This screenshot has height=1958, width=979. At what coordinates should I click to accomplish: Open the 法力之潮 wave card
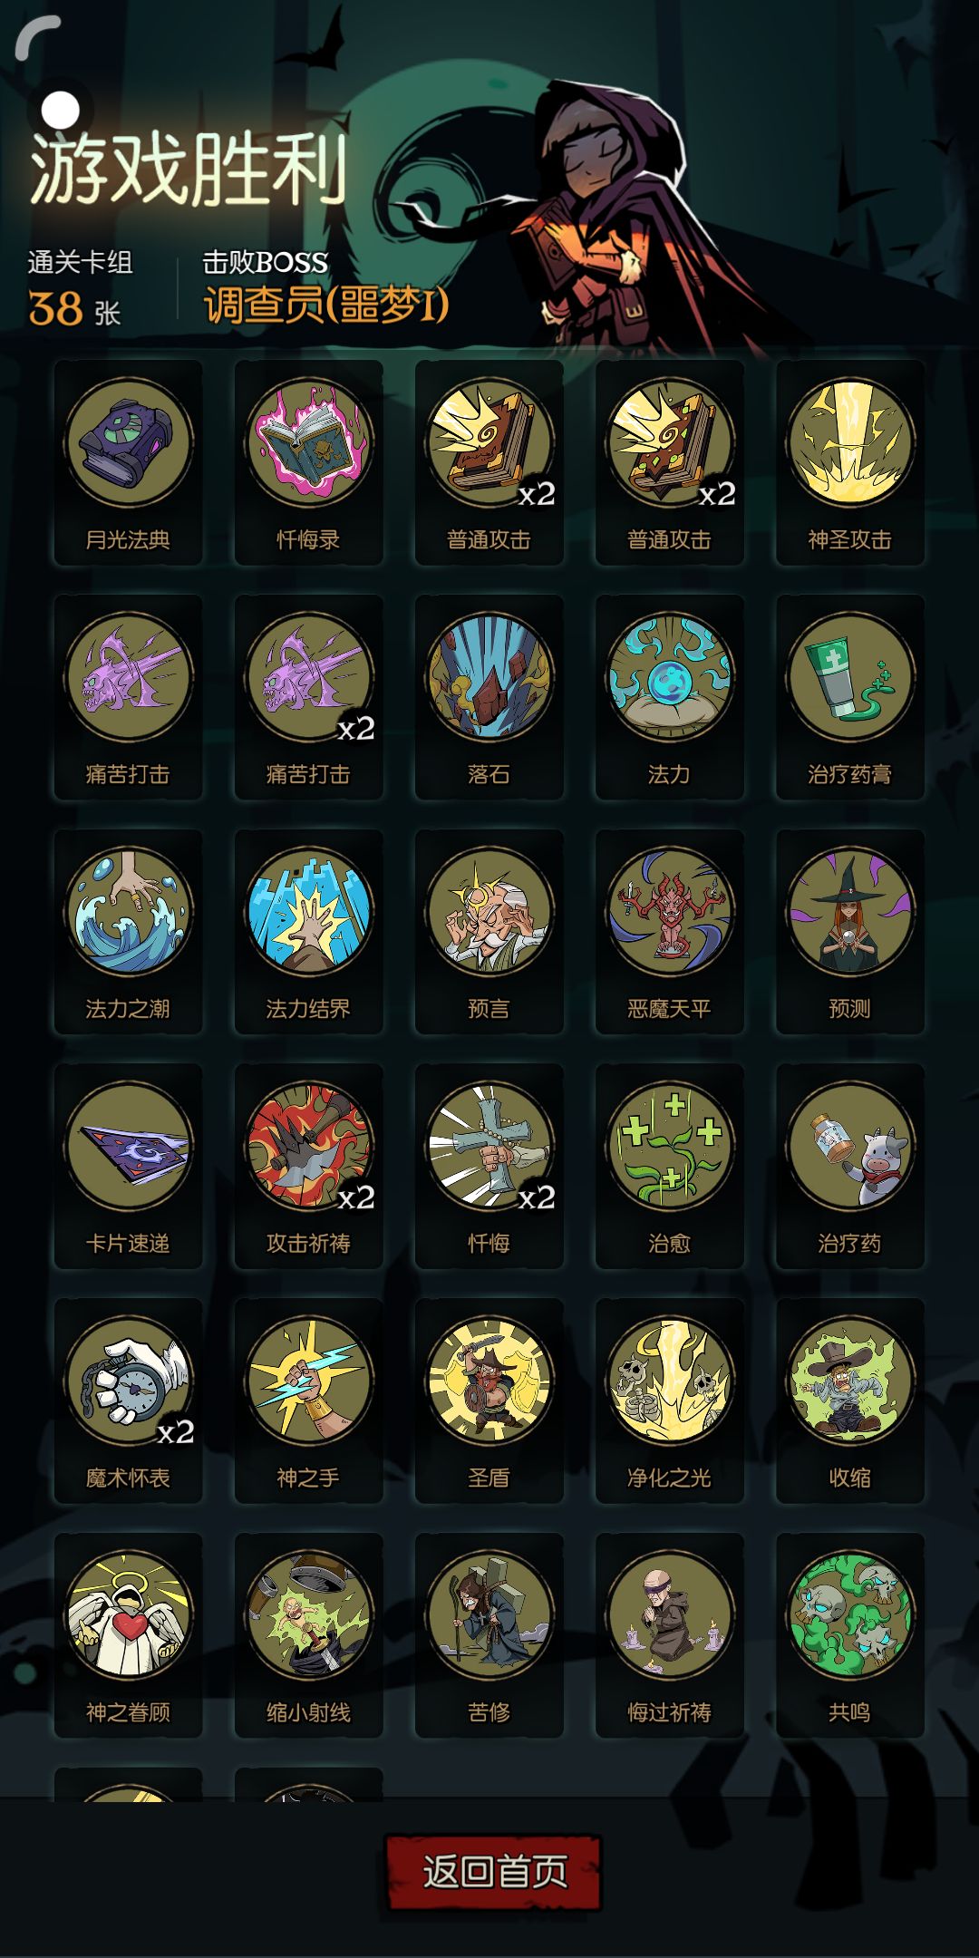(x=128, y=932)
